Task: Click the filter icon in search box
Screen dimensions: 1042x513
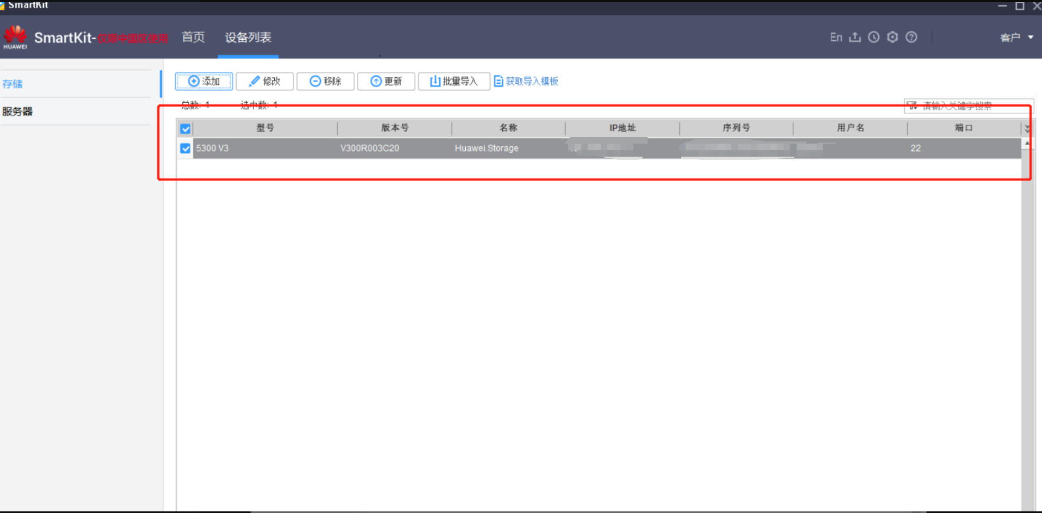Action: 912,106
